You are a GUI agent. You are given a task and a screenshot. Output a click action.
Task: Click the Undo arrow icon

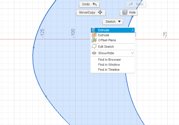click(x=95, y=4)
